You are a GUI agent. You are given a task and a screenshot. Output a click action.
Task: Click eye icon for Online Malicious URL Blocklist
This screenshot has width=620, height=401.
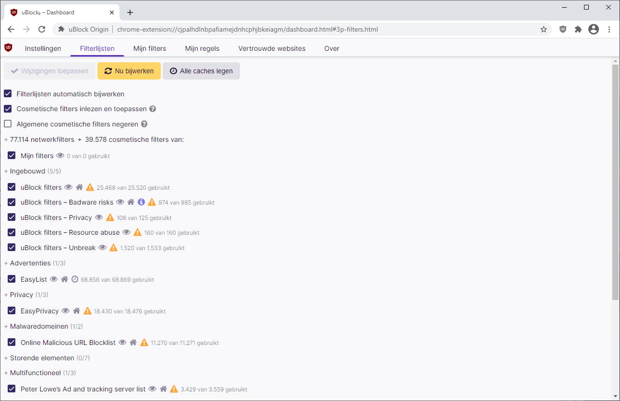[122, 343]
